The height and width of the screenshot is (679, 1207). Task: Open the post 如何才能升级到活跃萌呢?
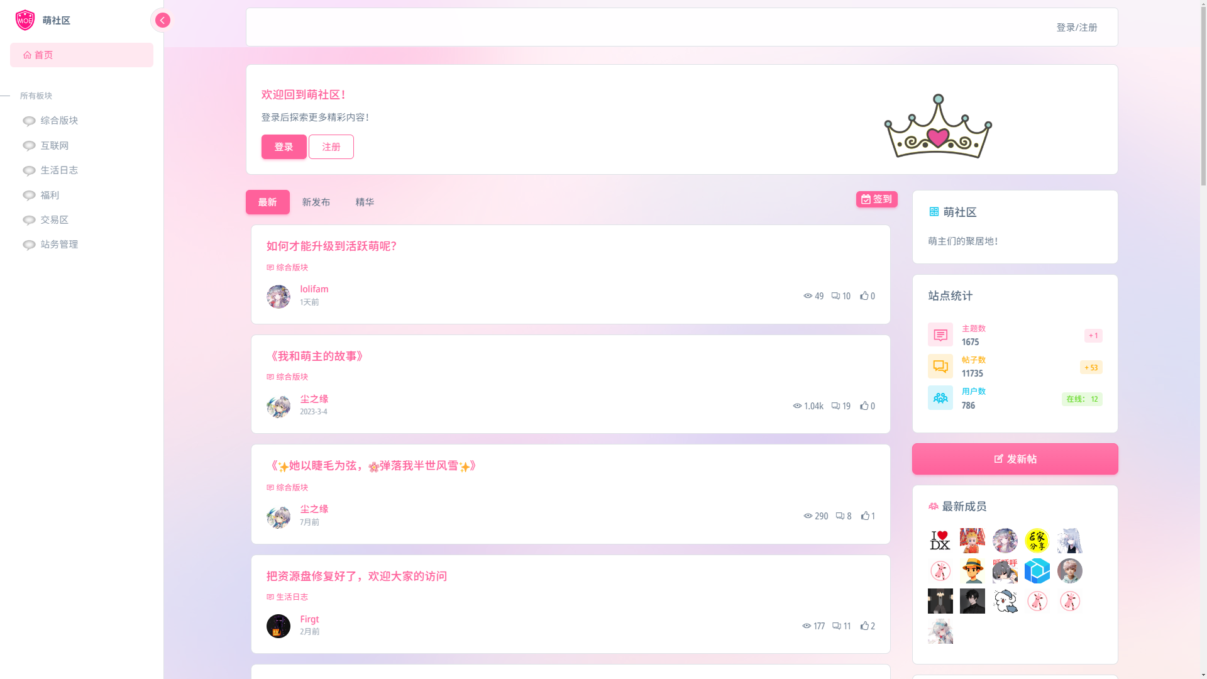(x=331, y=246)
